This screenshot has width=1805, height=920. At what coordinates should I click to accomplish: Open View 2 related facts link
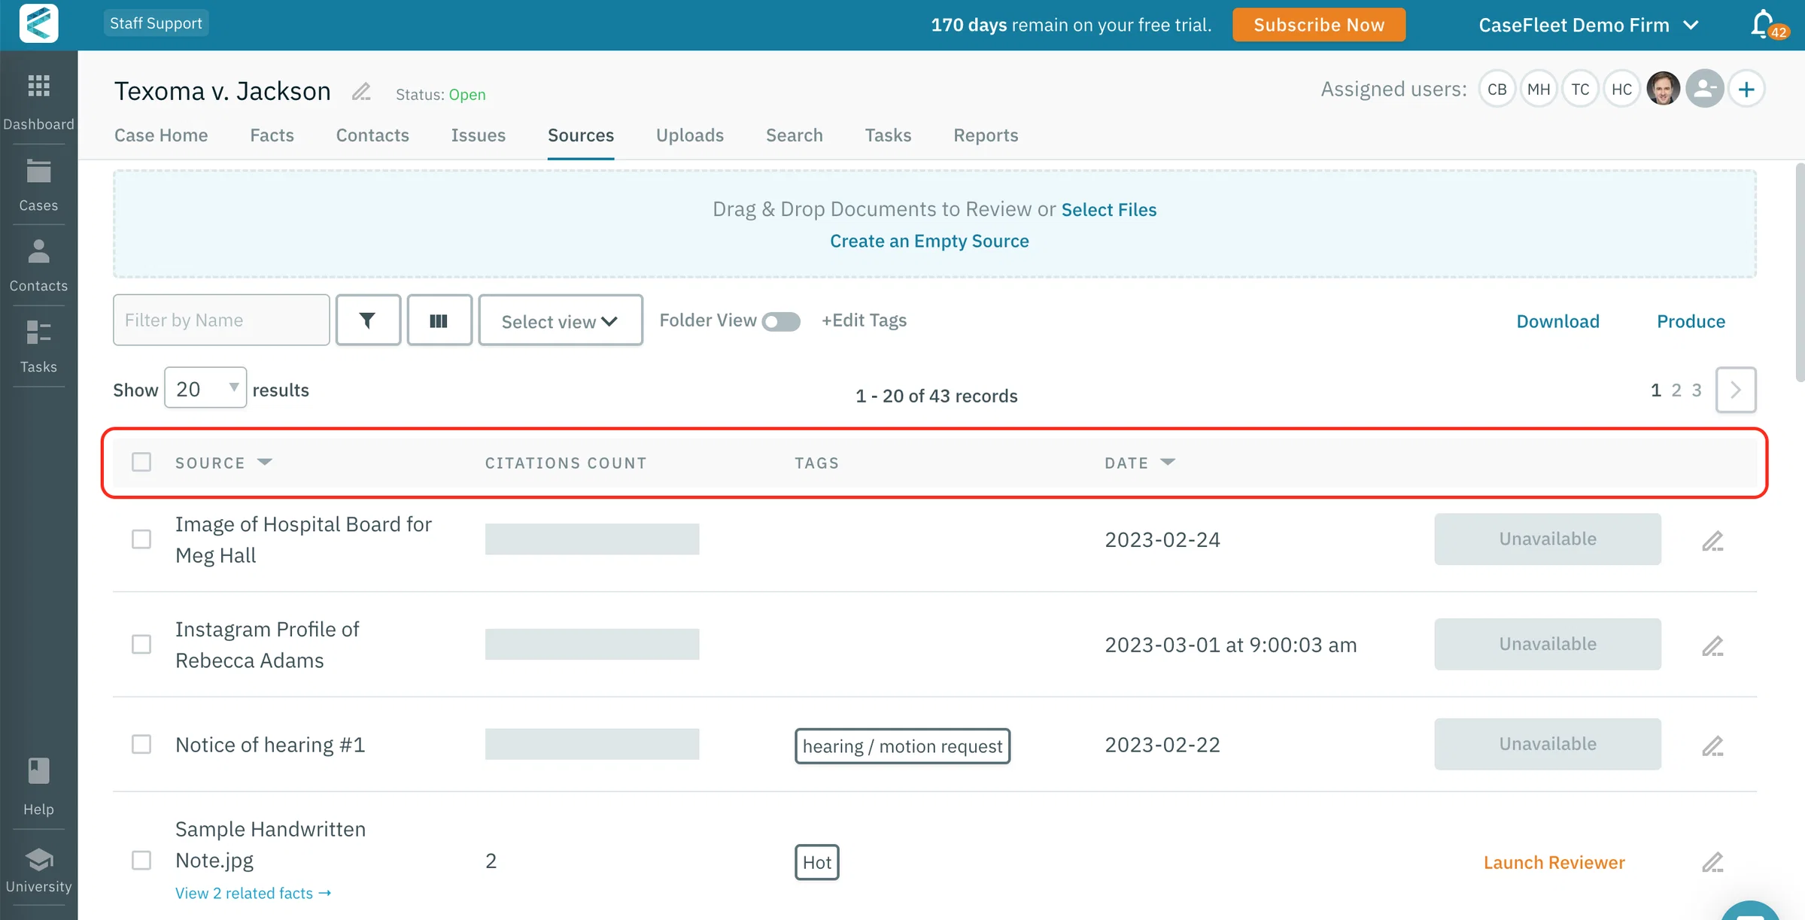253,893
